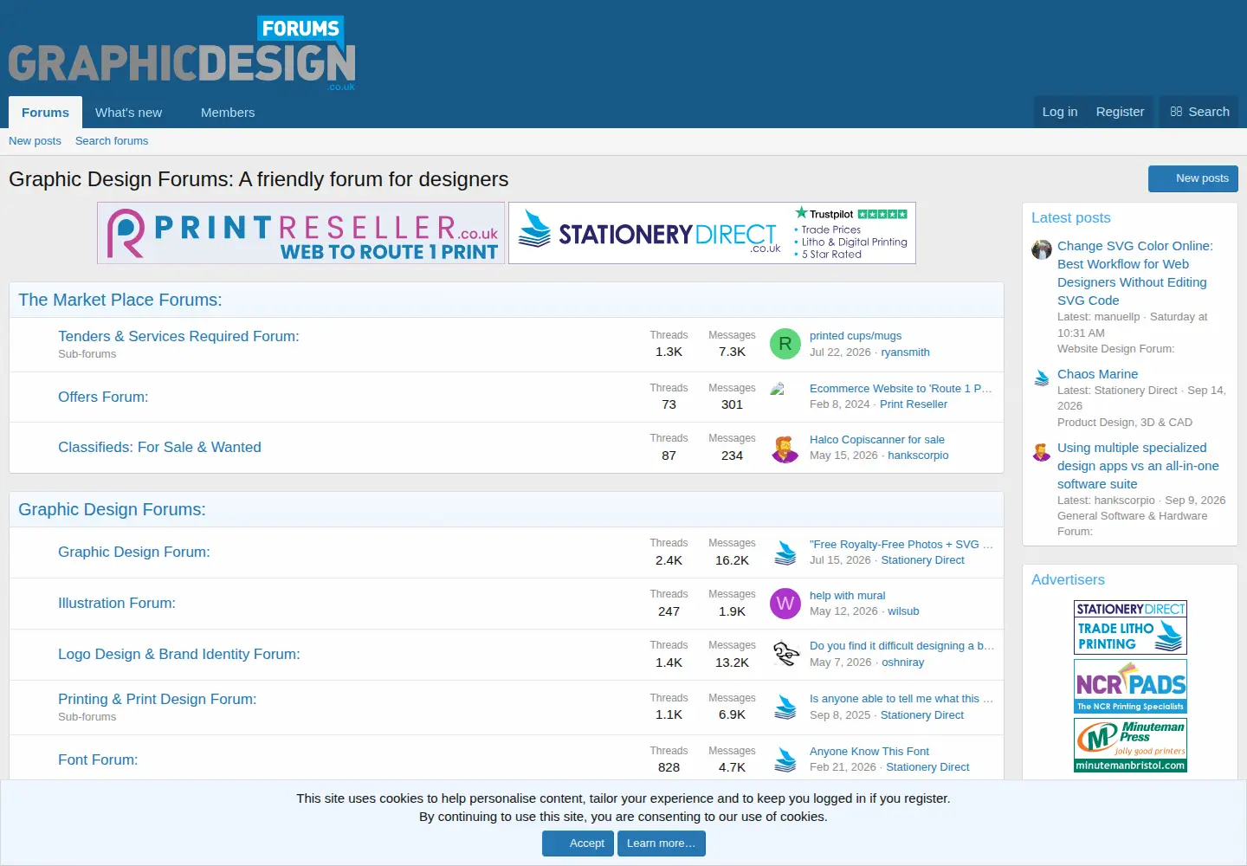The image size is (1247, 866).
Task: Open the Print Reseller banner ad
Action: pos(301,233)
